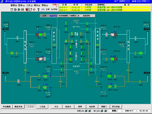This screenshot has width=152, height=114.
Task: Click the red alarm record toolbar icon
Action: (x=27, y=9)
